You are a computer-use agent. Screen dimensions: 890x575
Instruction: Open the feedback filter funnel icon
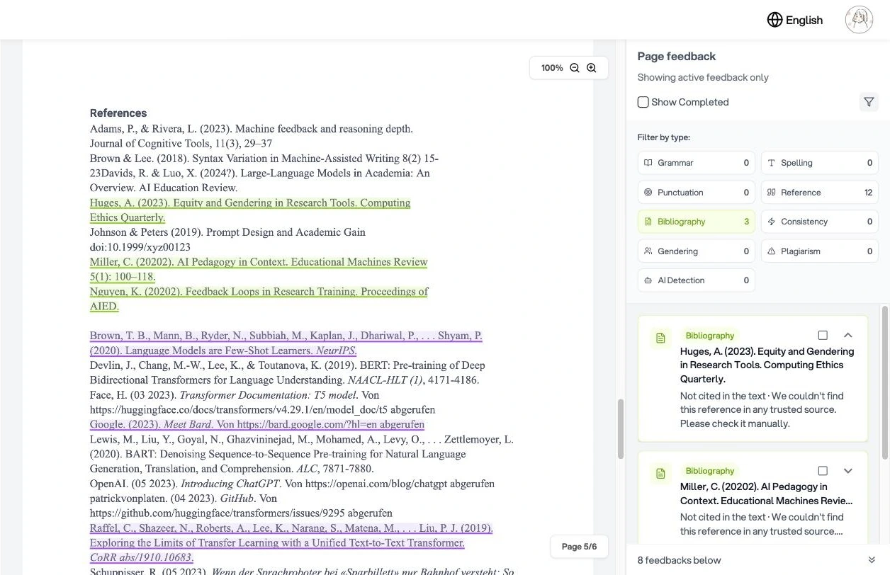click(x=869, y=102)
